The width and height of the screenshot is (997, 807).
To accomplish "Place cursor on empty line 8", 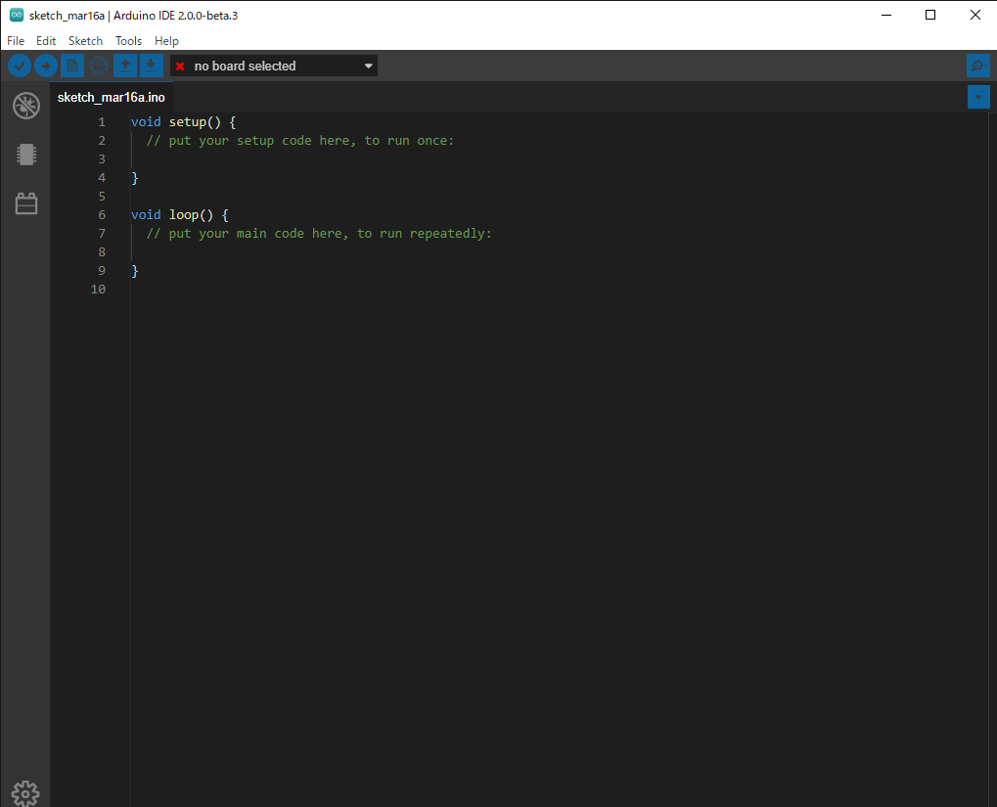I will [560, 251].
